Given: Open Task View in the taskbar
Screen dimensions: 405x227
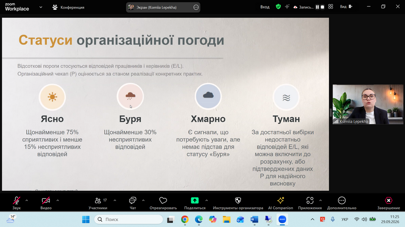Looking at the screenshot, I should pos(171,219).
